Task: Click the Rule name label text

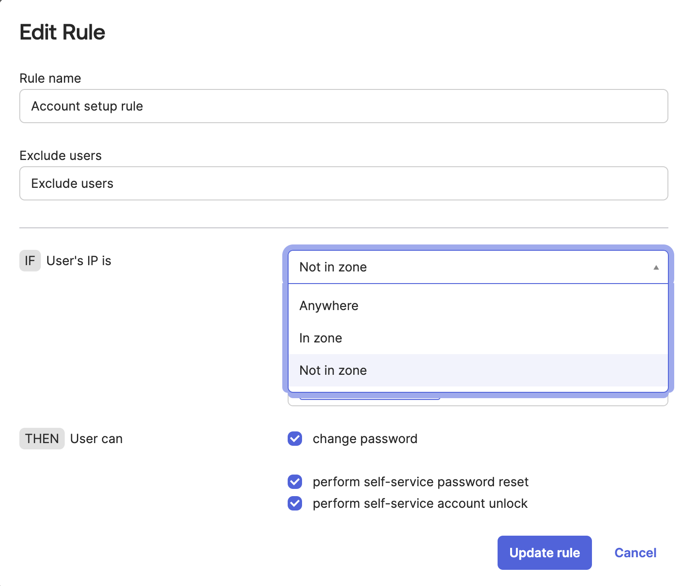Action: tap(50, 78)
